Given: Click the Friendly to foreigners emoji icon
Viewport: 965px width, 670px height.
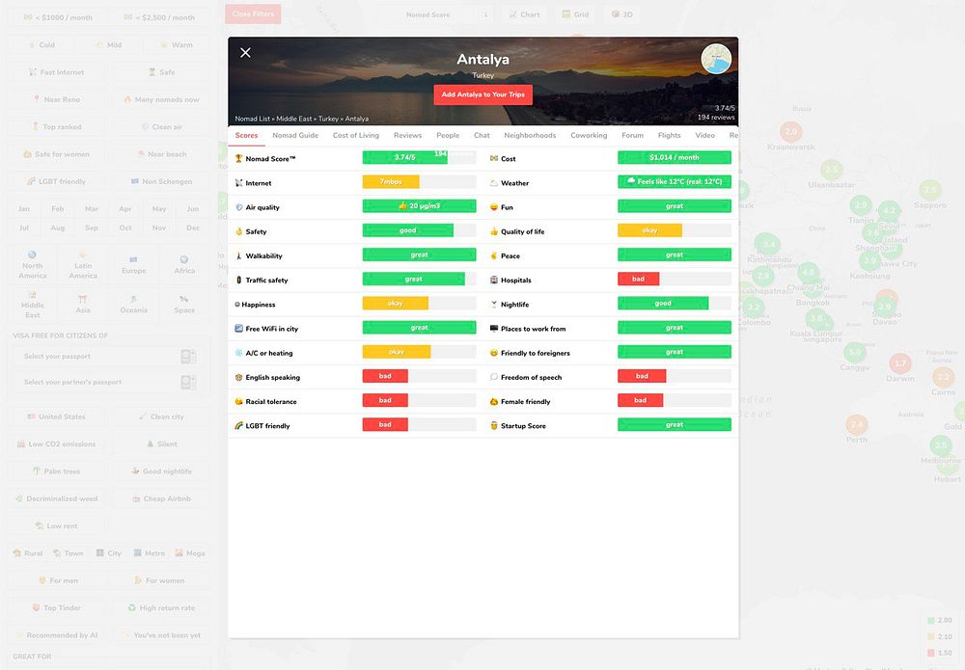Looking at the screenshot, I should [493, 353].
